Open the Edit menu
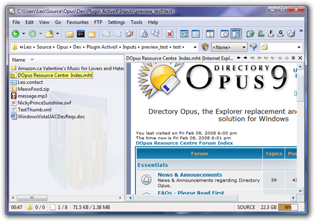The image size is (315, 222). pos(29,22)
